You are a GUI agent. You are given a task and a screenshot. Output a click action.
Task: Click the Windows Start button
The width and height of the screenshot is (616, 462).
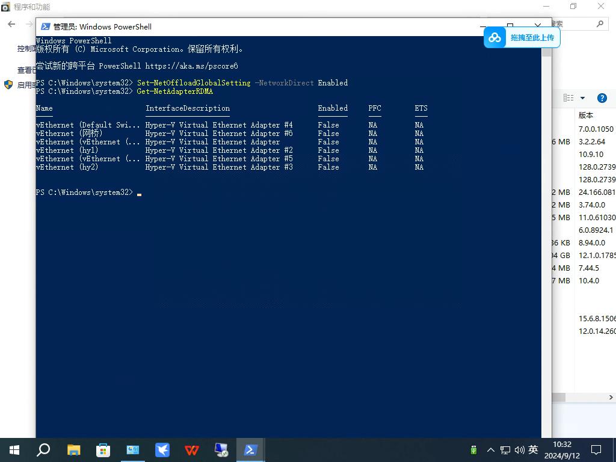(14, 450)
